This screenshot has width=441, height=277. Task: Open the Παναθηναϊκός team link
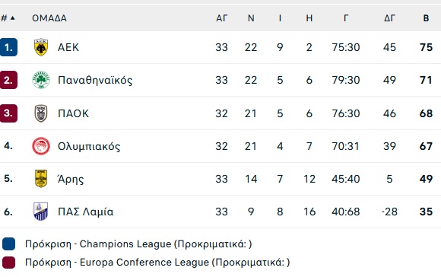point(95,80)
